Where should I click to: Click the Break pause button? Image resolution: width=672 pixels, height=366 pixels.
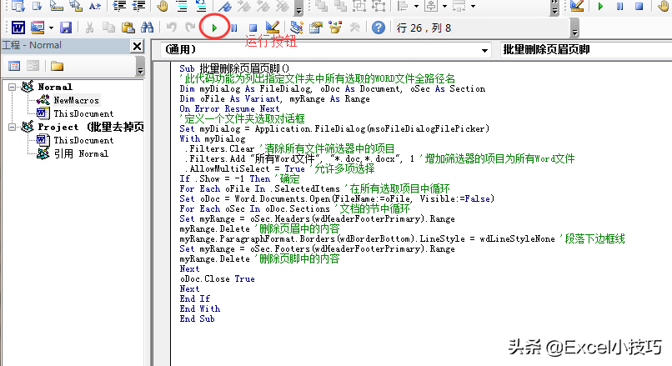(x=233, y=28)
